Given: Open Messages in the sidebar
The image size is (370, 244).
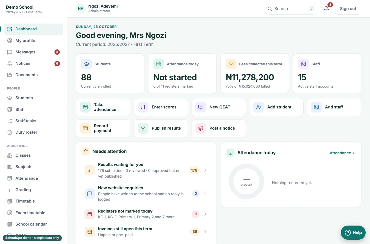Looking at the screenshot, I should pyautogui.click(x=33, y=52).
